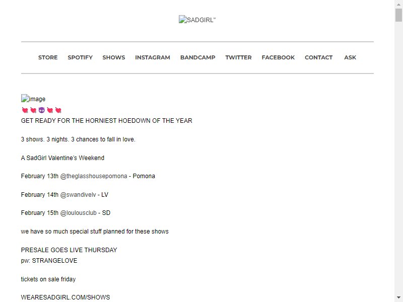This screenshot has height=302, width=403.
Task: Click 'A SadGirl Valentine's Weekend' text
Action: 62,158
